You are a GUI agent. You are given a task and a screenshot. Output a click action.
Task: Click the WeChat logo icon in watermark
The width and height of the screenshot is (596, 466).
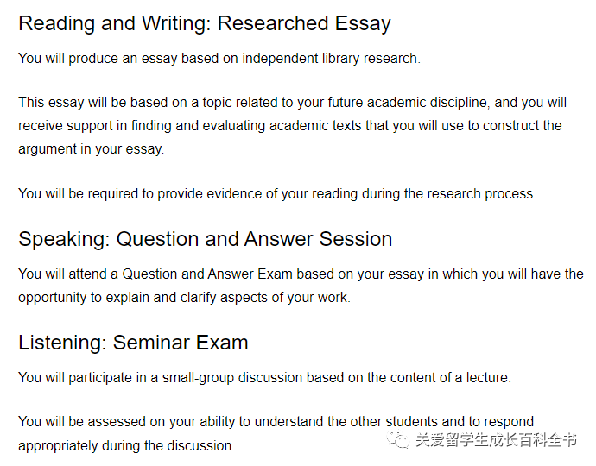(x=397, y=440)
